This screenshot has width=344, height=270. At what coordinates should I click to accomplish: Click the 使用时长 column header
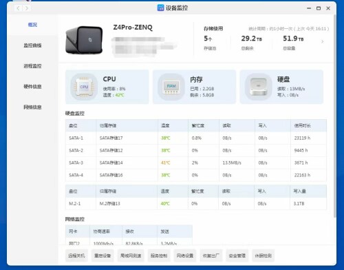click(x=303, y=125)
